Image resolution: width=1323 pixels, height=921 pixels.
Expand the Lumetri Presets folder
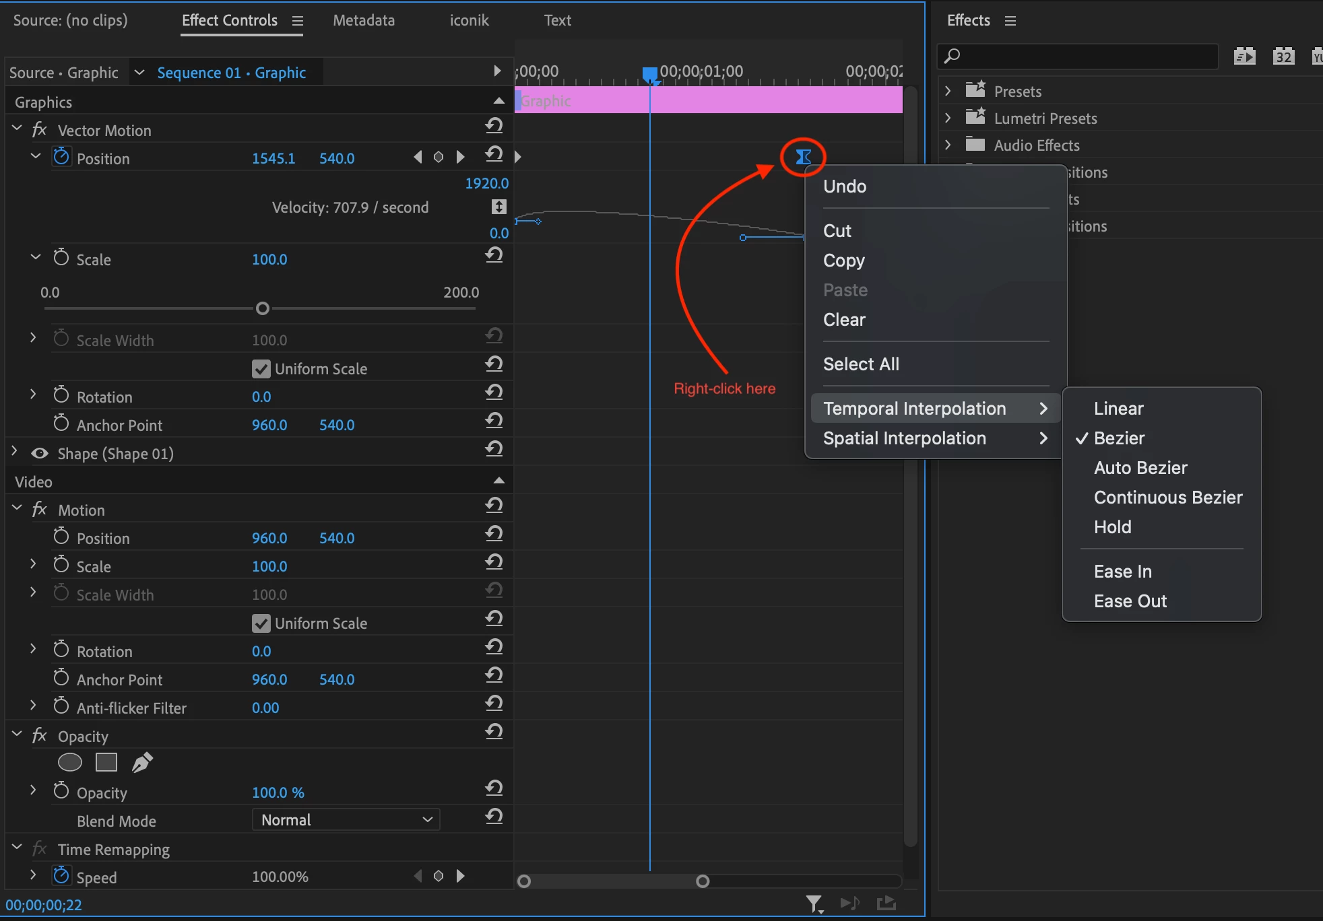(948, 118)
